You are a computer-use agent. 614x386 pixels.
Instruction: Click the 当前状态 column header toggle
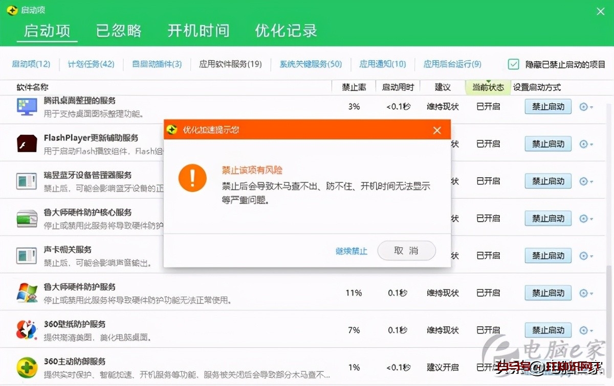coord(487,87)
